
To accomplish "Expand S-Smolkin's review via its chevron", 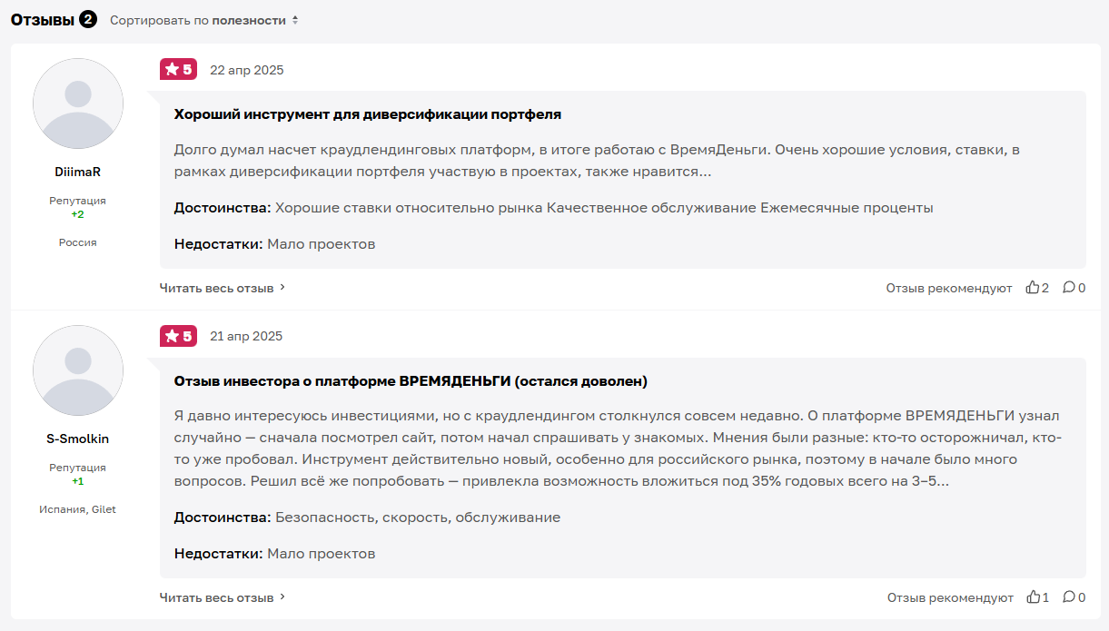I will tap(282, 597).
